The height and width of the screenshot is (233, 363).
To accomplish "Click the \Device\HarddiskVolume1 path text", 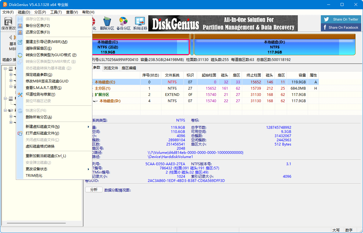I will (x=170, y=157).
